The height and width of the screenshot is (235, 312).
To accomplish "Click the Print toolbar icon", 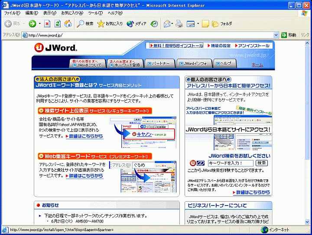I will tap(179, 24).
